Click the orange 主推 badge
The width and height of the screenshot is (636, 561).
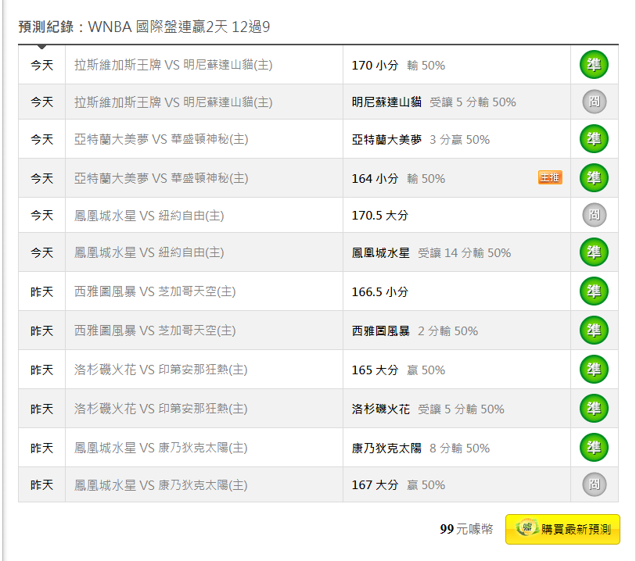(550, 177)
